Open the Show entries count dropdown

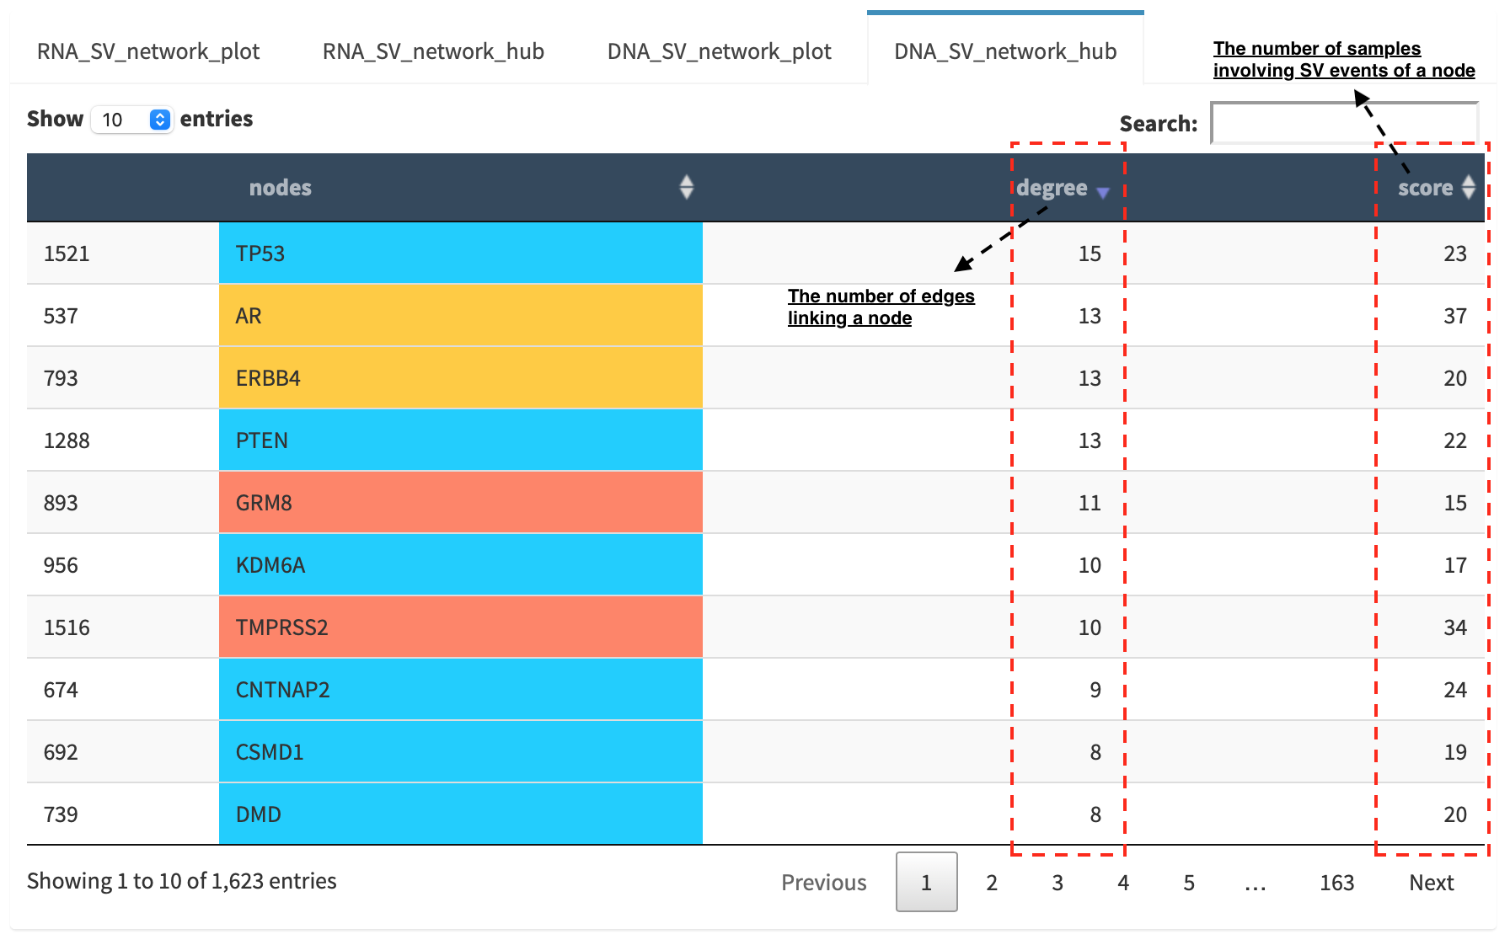(132, 120)
